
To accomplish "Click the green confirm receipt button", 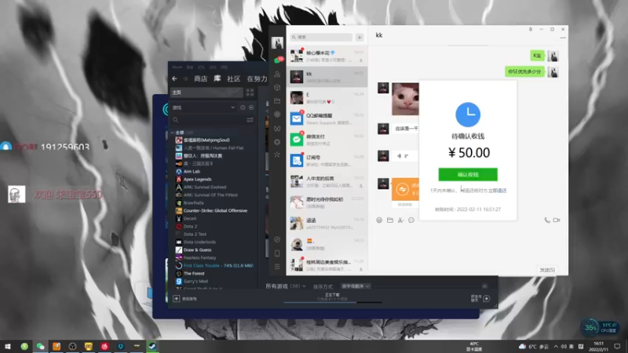I will coord(468,174).
